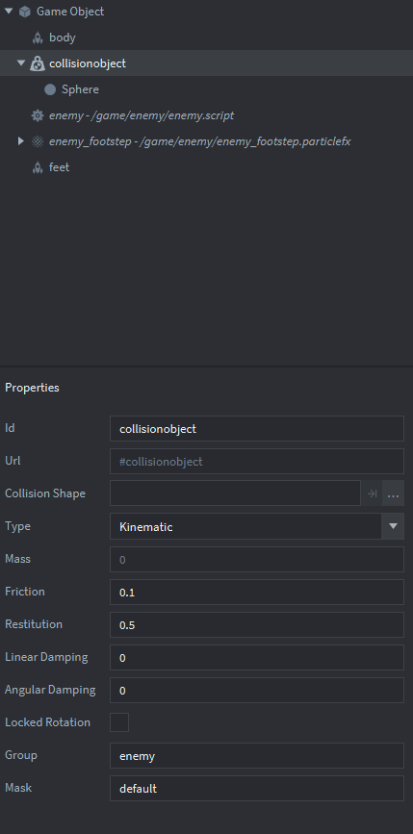Open the Type dropdown showing Kinematic
Screen dimensions: 413x834
click(x=257, y=526)
